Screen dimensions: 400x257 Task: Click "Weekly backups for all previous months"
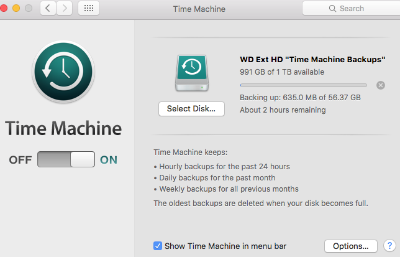pos(229,189)
